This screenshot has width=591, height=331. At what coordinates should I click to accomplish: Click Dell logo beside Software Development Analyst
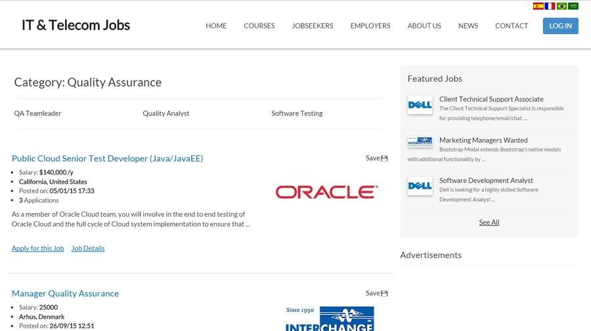[420, 186]
